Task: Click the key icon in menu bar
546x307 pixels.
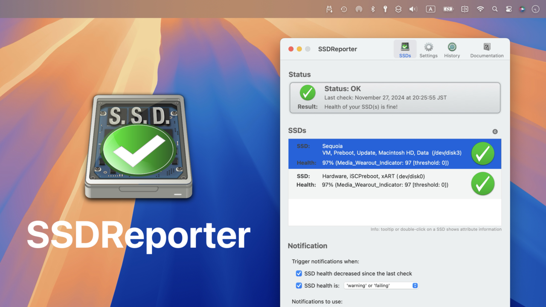Action: coord(385,9)
